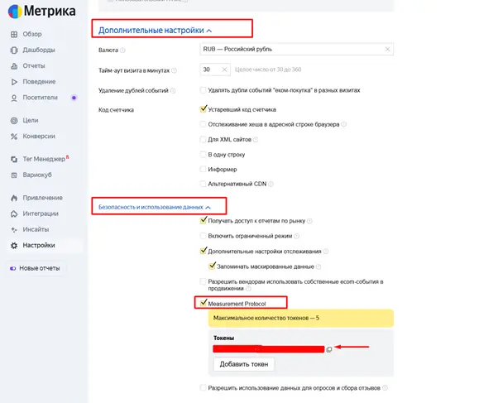This screenshot has height=403, width=498.
Task: Click the Настройки gear icon
Action: [x=13, y=245]
